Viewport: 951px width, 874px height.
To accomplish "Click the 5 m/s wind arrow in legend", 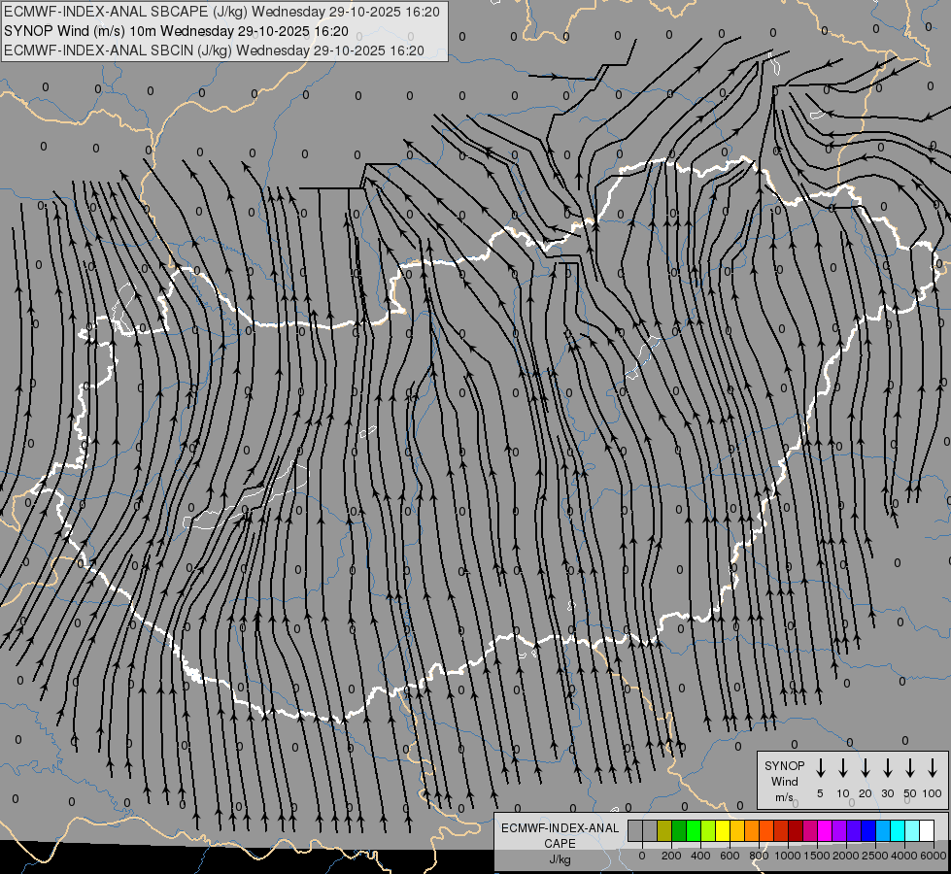I will pyautogui.click(x=821, y=768).
